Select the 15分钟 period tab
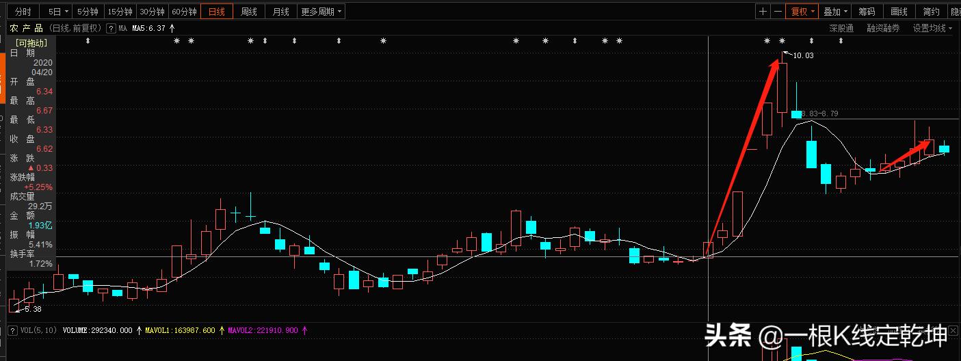This screenshot has height=361, width=961. coord(120,12)
